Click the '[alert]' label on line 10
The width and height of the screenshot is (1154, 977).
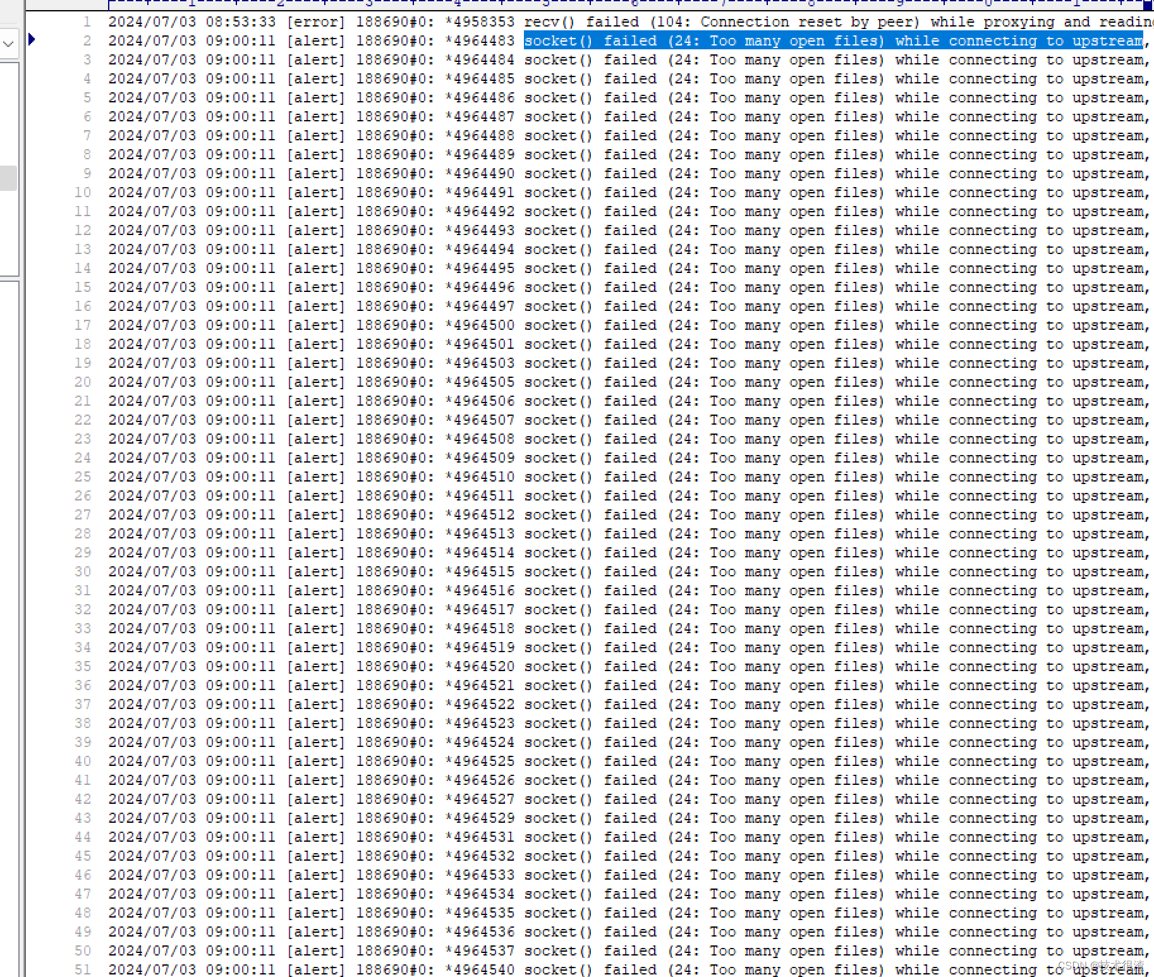point(315,192)
